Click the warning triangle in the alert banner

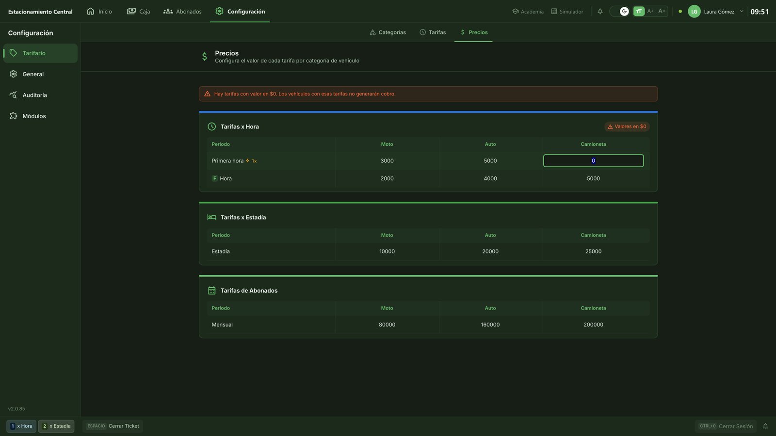pos(207,94)
